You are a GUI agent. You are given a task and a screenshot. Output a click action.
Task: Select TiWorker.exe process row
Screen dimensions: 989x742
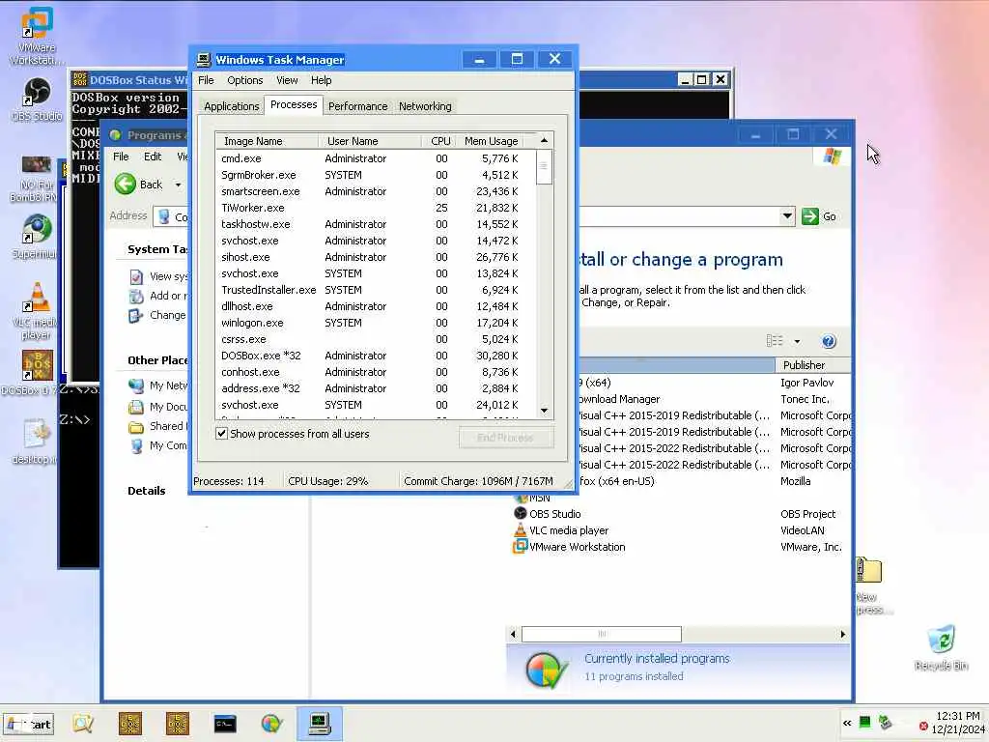pos(376,208)
